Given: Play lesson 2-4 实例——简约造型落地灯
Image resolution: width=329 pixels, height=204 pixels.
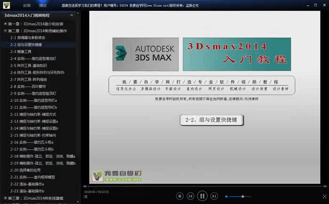Looking at the screenshot, I should [33, 59].
